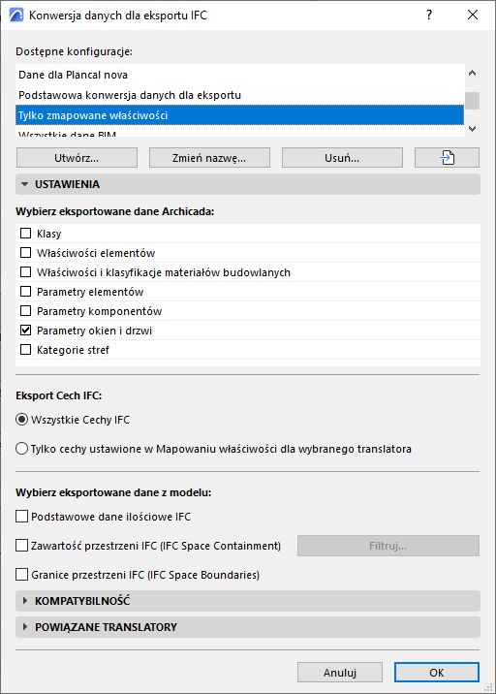Check Granice przestrzeni IFC option
This screenshot has height=694, width=496.
(21, 575)
